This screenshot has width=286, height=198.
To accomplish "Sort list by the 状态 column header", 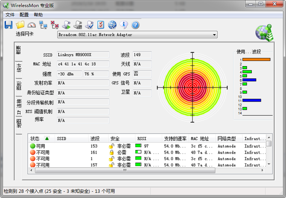I will pos(35,139).
